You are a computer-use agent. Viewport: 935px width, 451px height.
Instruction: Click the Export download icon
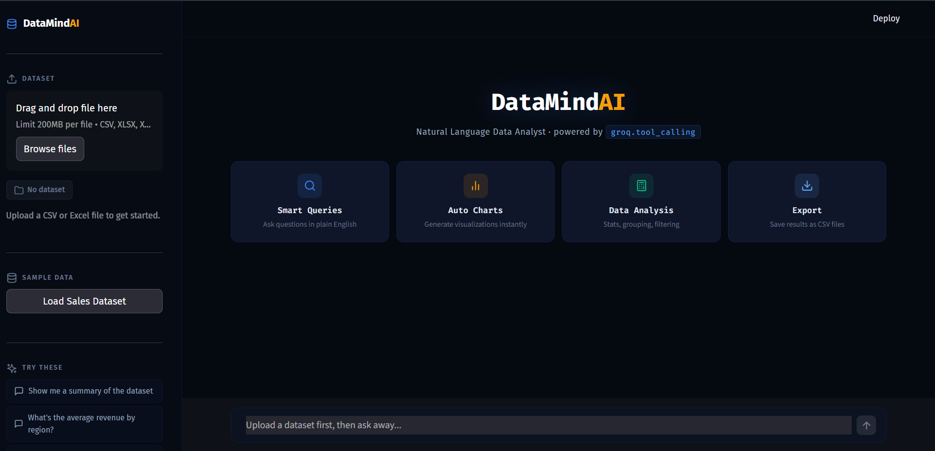(807, 186)
